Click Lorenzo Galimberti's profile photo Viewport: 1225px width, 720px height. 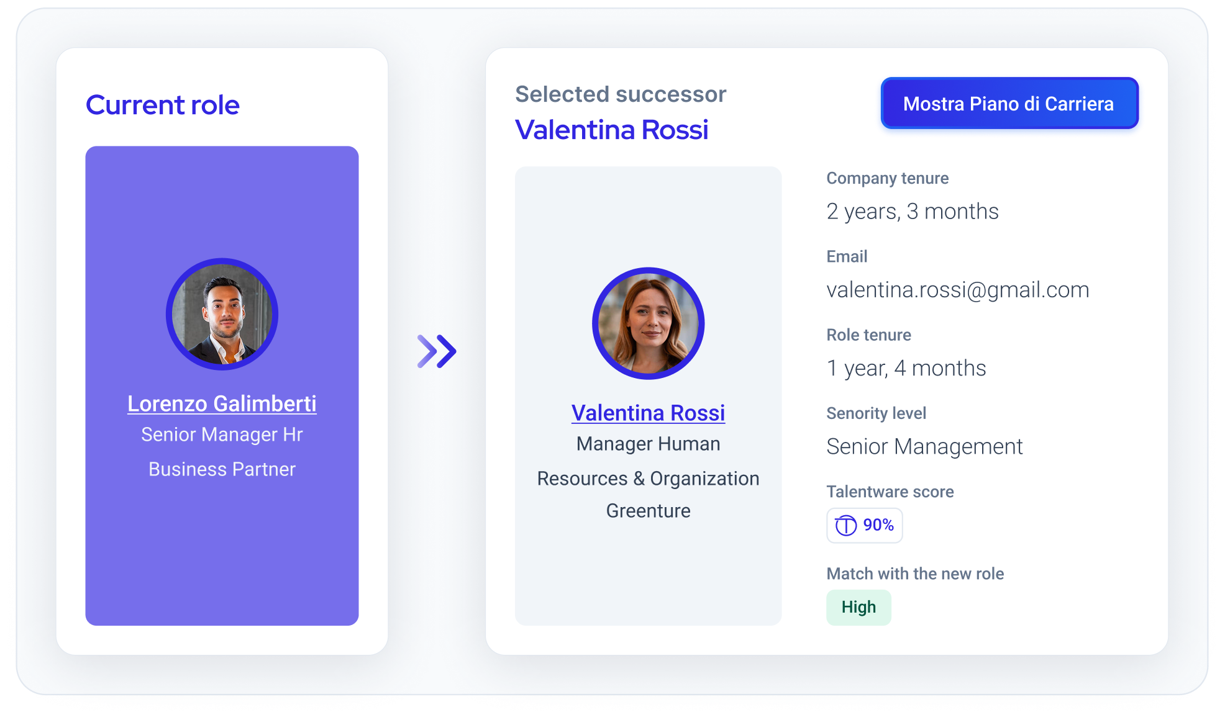222,314
